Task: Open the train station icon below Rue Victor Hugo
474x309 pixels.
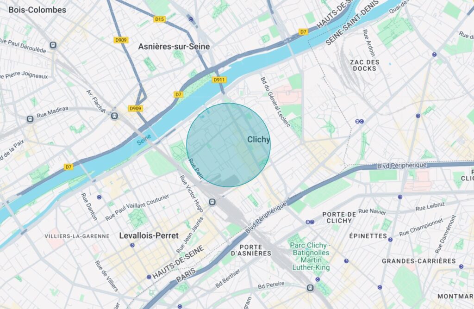Action: 212,202
